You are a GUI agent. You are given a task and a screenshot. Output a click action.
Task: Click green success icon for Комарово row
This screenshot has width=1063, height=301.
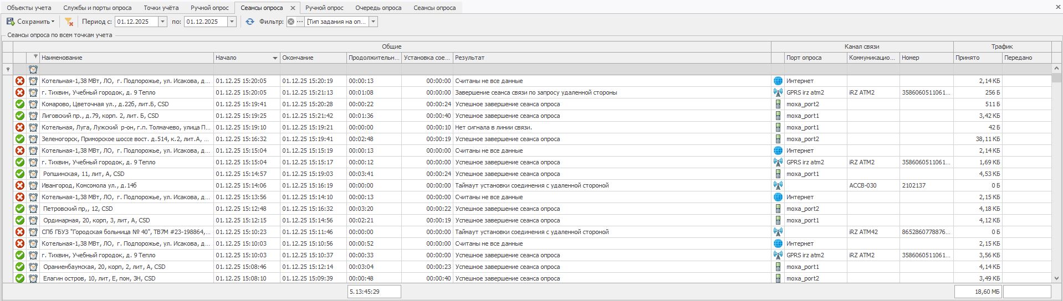[x=20, y=104]
